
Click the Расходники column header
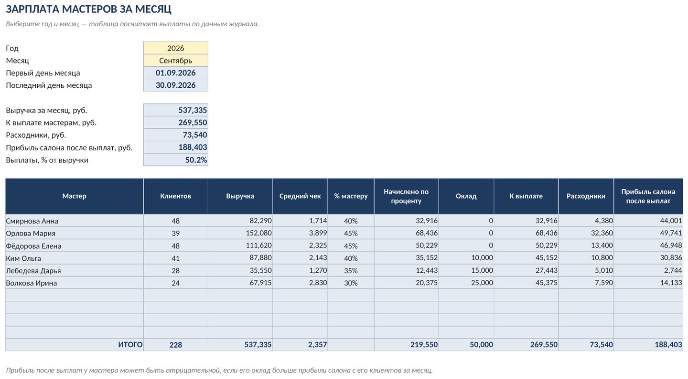[x=586, y=196]
